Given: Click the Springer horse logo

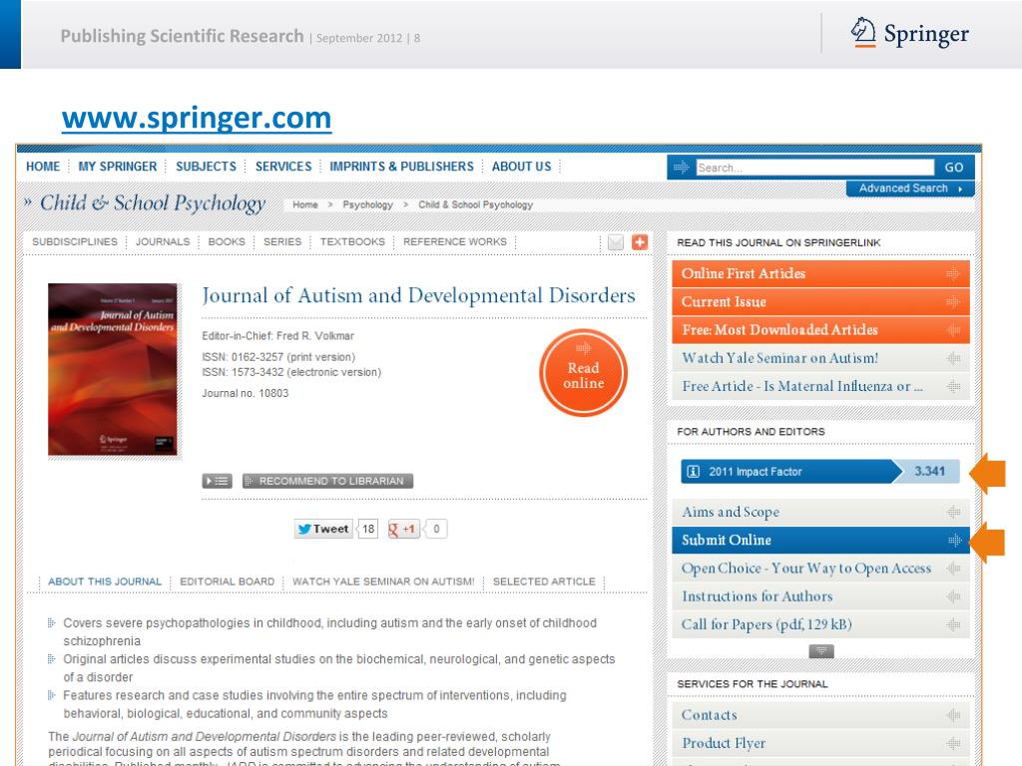Looking at the screenshot, I should 863,32.
